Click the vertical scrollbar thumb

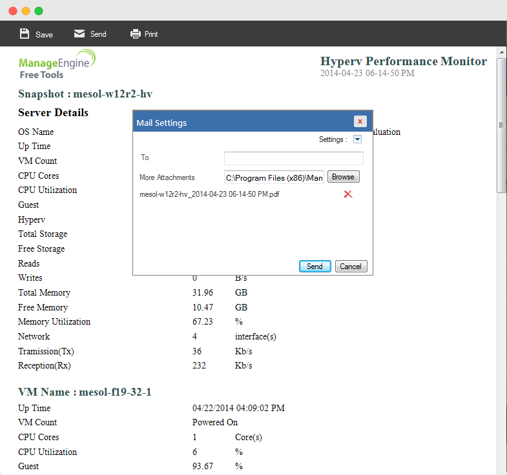(x=501, y=126)
